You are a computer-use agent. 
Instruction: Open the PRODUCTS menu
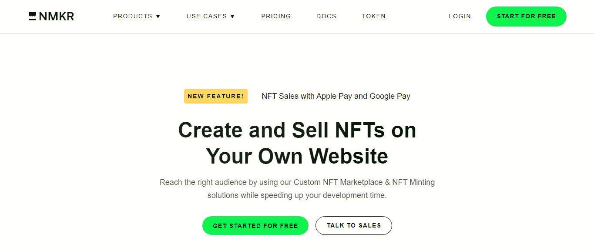click(x=133, y=16)
